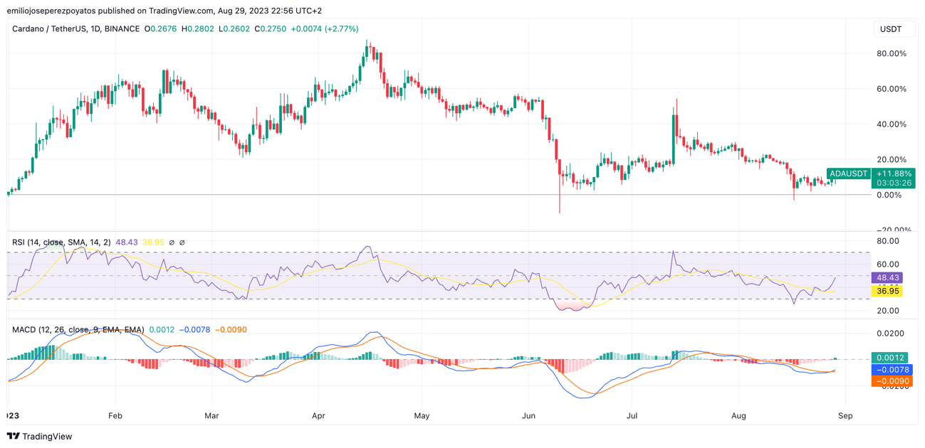Click the TradingView logo icon

tap(14, 437)
